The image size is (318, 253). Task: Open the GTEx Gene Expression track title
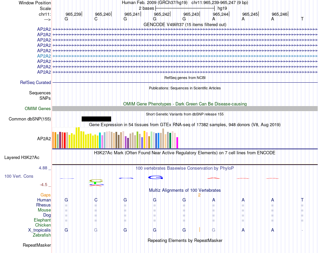185,125
